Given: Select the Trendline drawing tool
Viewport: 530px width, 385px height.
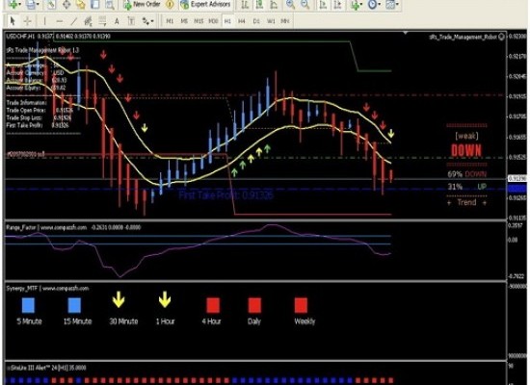Looking at the screenshot, I should click(x=73, y=21).
